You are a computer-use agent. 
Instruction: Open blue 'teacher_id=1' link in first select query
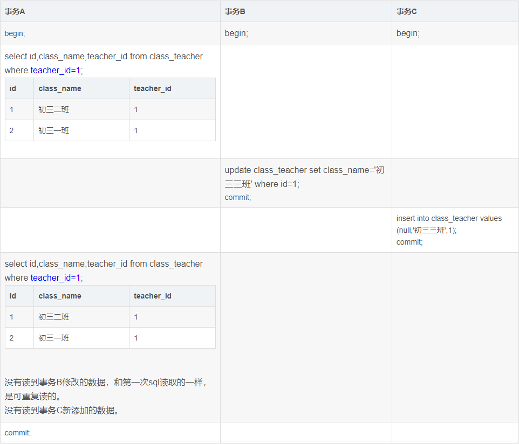coord(56,71)
